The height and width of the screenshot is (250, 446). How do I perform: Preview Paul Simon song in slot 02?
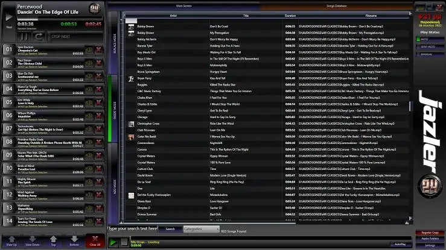coord(89,63)
